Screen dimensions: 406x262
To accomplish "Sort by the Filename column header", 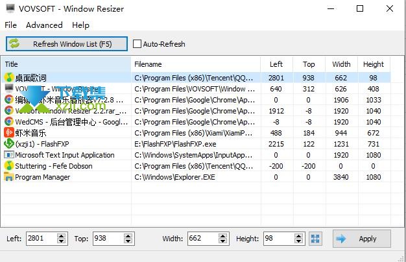I will coord(196,64).
